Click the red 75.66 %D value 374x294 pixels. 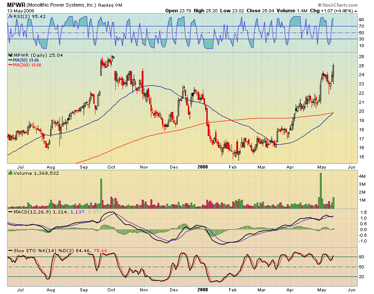100,250
